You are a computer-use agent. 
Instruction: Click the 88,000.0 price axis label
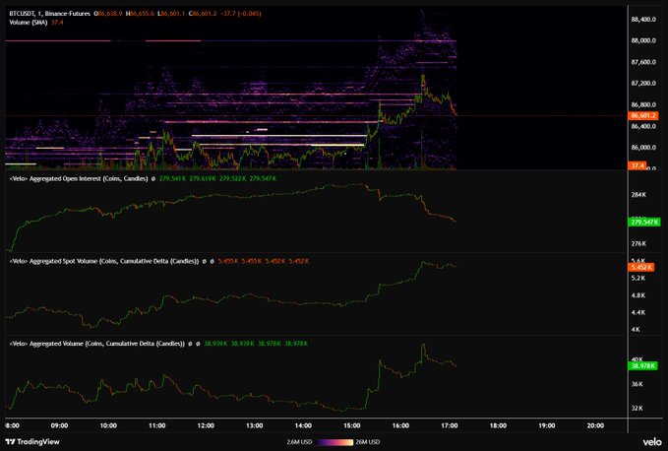(643, 41)
